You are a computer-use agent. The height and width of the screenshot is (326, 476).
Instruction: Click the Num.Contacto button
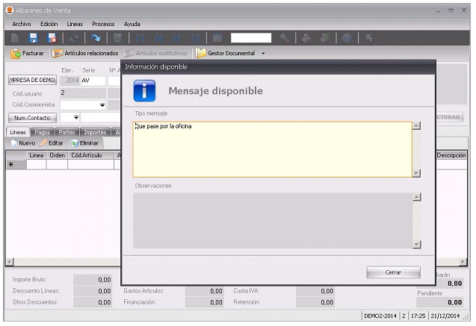tap(31, 117)
